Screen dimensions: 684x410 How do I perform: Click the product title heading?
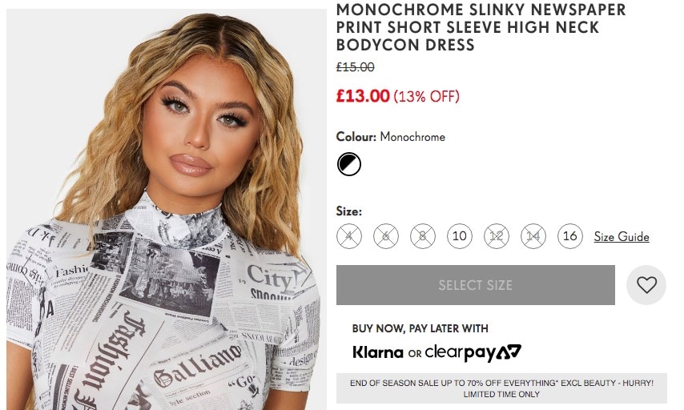click(x=481, y=27)
